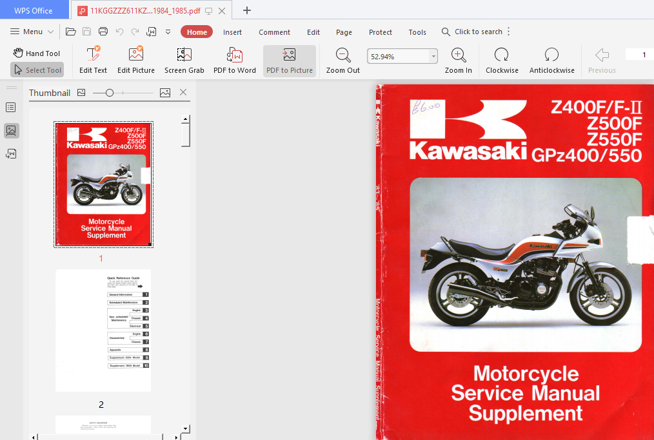Click the page label 2 under thumbnail

click(101, 404)
